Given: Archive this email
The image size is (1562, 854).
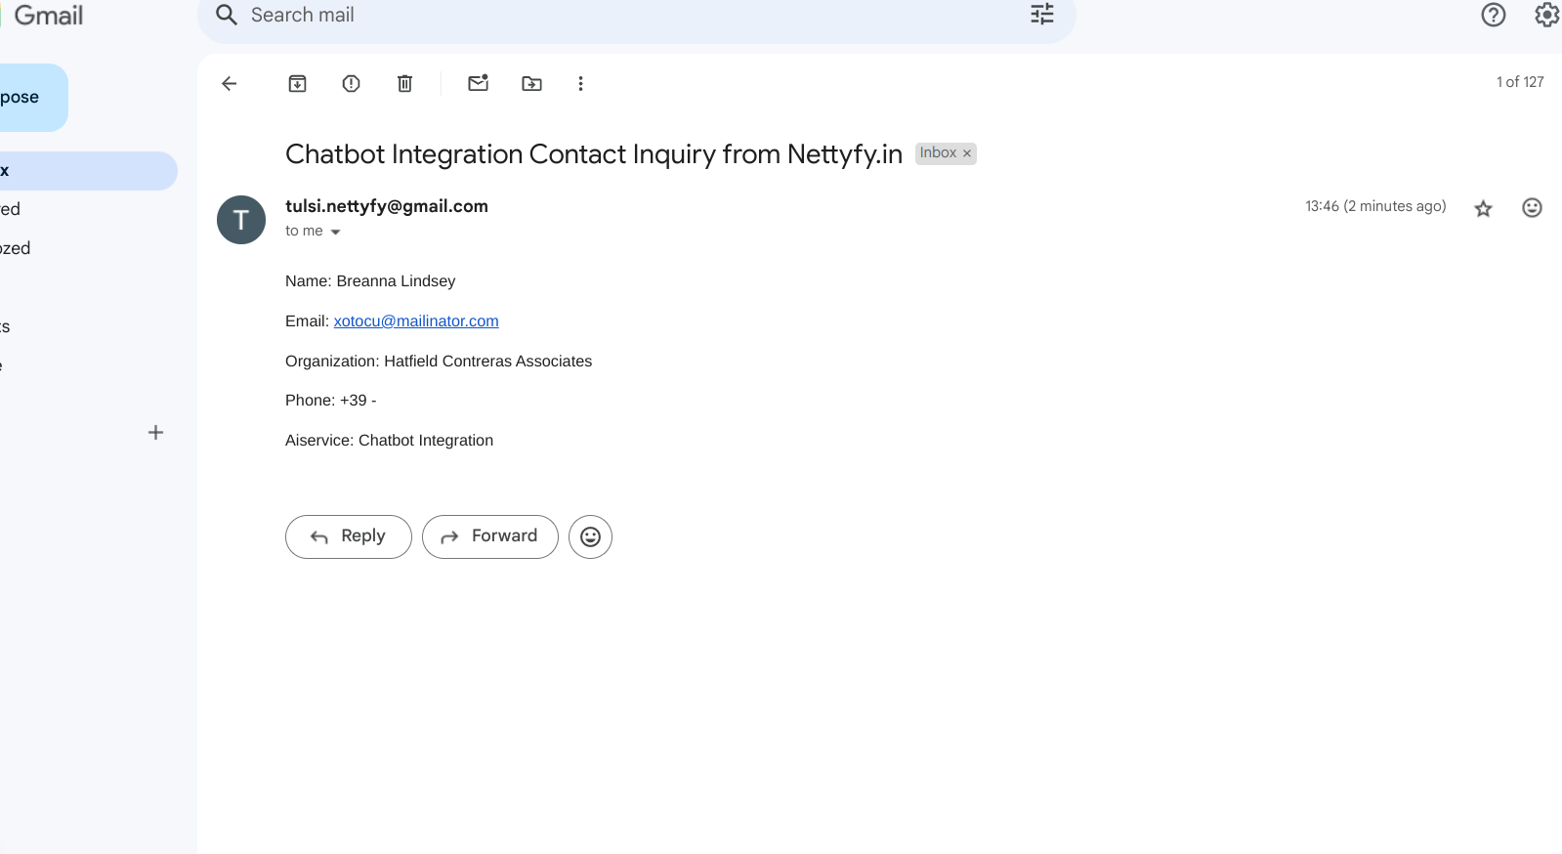Looking at the screenshot, I should [x=298, y=84].
